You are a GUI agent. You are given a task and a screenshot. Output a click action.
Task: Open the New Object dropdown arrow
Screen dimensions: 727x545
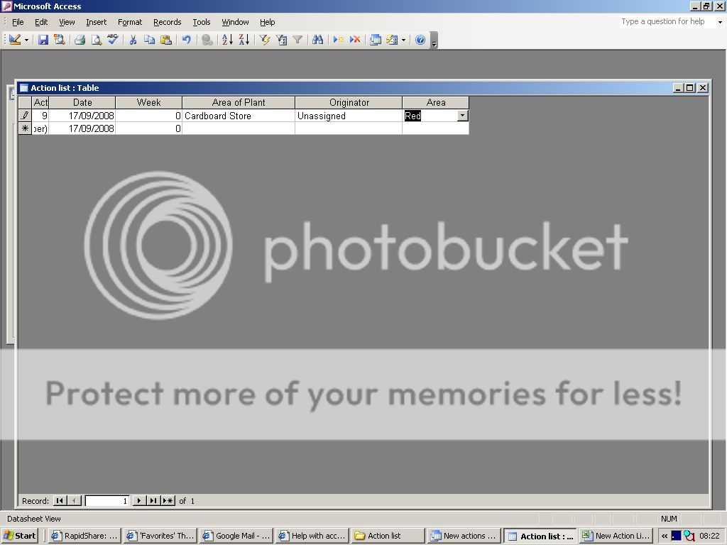click(x=404, y=40)
